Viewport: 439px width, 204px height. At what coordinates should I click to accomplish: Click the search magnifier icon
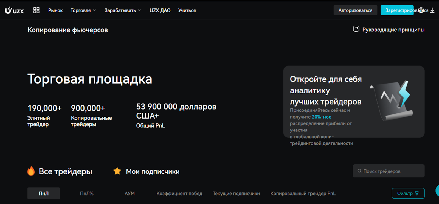(359, 171)
